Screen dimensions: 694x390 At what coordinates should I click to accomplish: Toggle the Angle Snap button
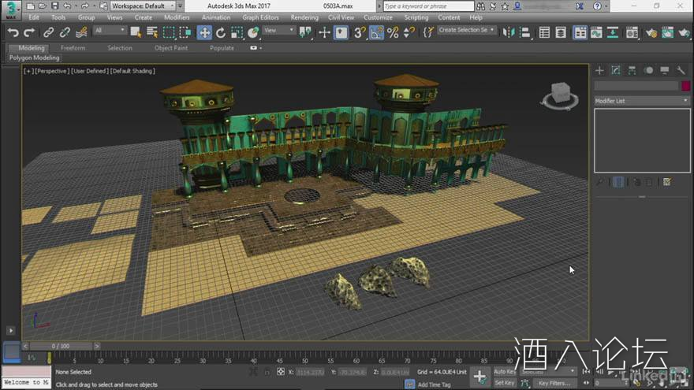376,32
